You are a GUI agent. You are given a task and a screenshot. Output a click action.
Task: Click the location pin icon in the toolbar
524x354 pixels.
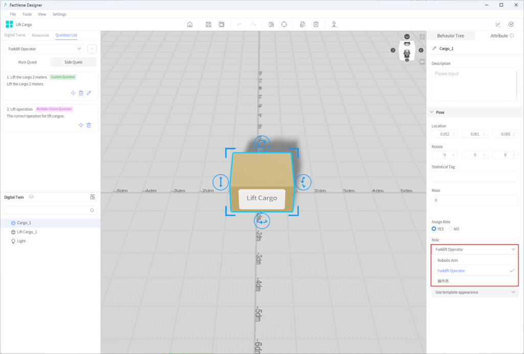334,25
